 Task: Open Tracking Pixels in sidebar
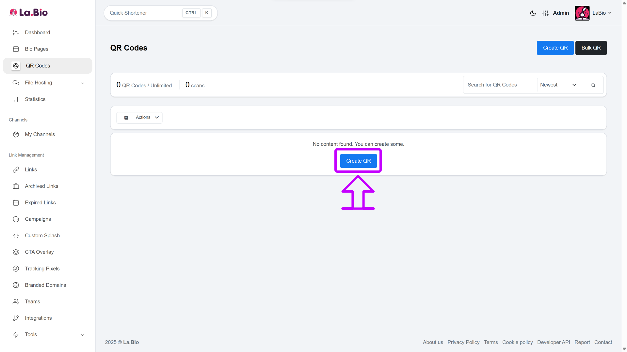(42, 269)
